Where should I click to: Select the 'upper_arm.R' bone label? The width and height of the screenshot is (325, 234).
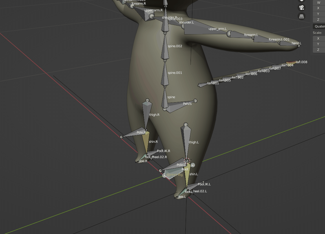pos(154,10)
